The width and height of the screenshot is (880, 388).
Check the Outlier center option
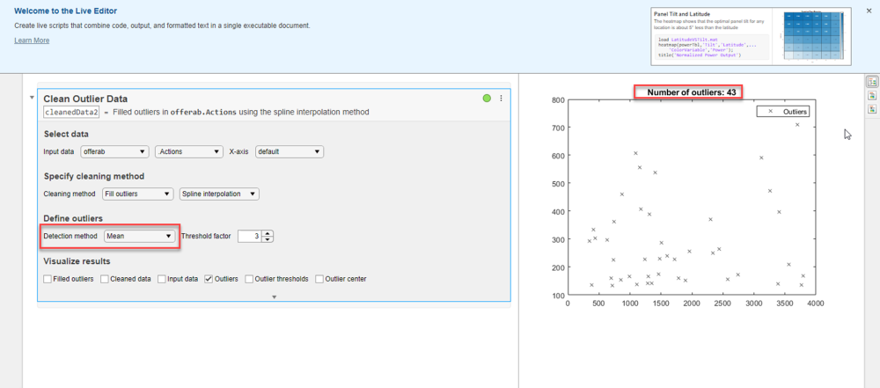pos(319,279)
